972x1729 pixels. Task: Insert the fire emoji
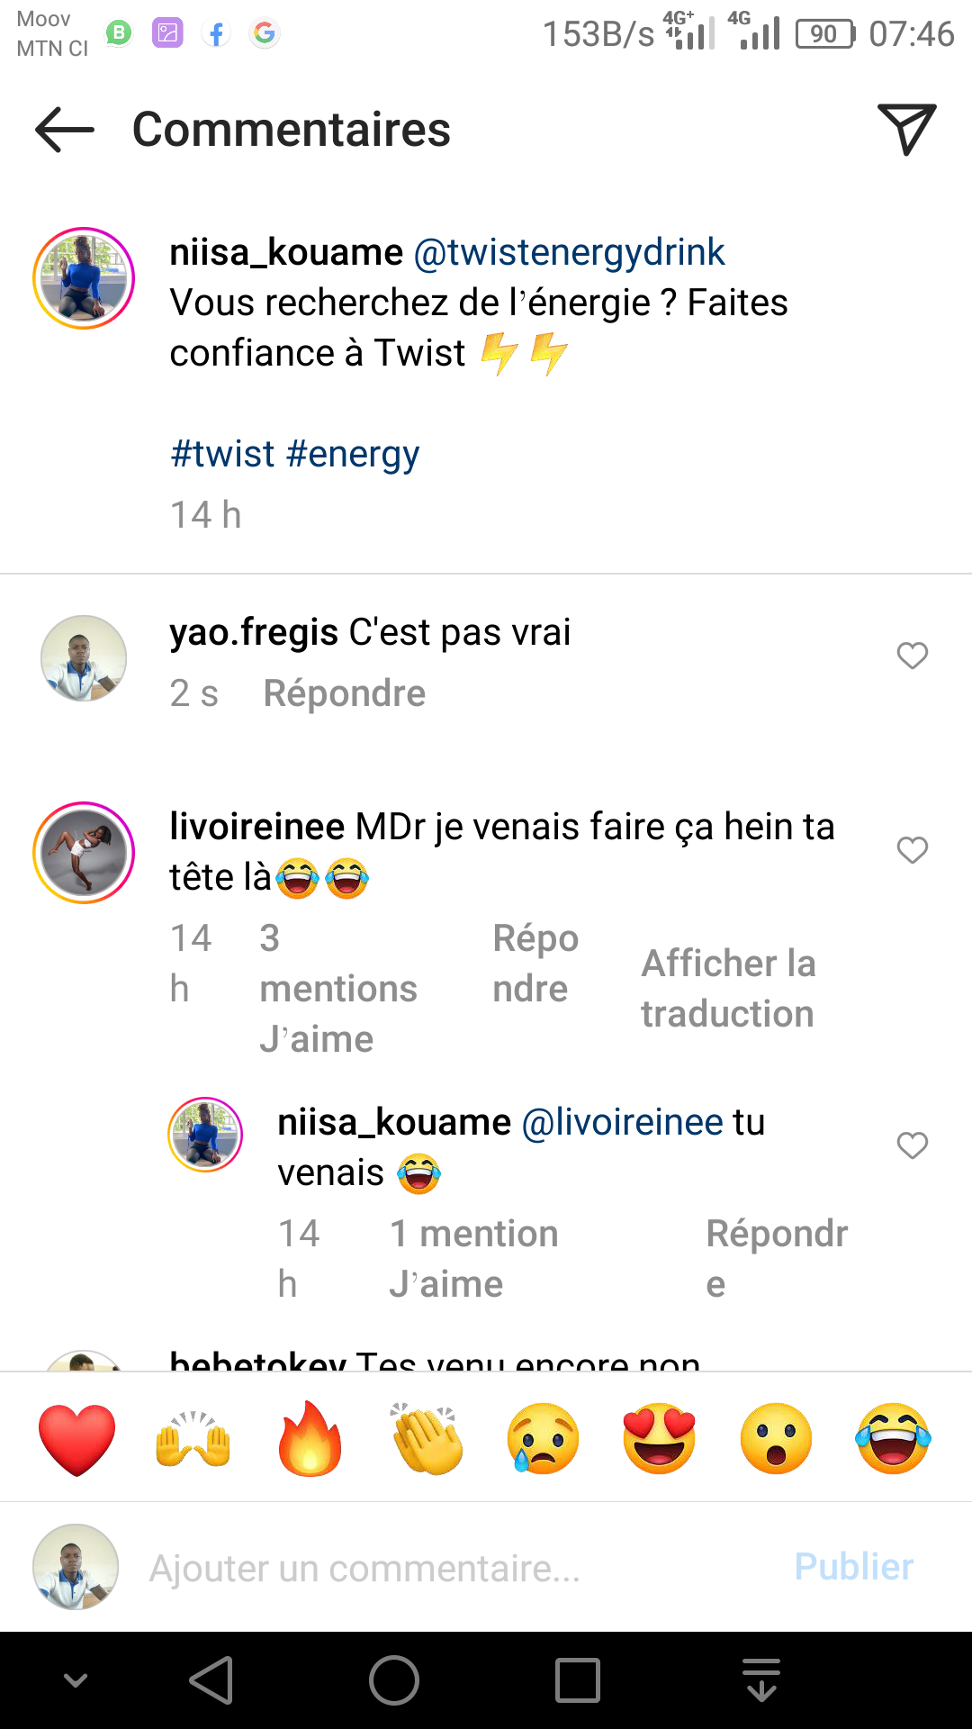pos(310,1438)
